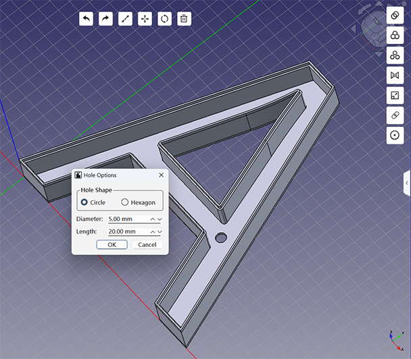Click the Hole Options title text

(x=100, y=175)
